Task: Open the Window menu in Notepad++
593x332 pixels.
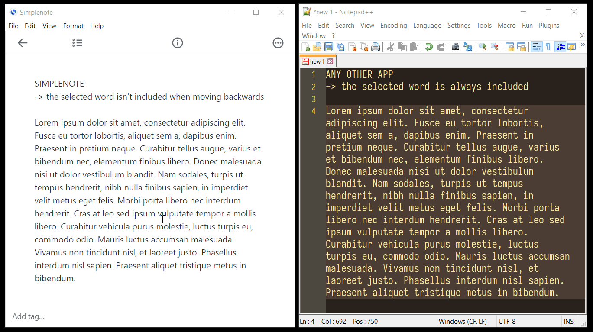Action: (x=314, y=36)
